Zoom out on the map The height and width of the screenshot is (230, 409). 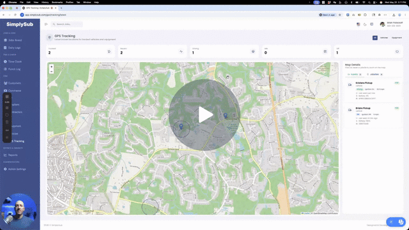point(51,72)
